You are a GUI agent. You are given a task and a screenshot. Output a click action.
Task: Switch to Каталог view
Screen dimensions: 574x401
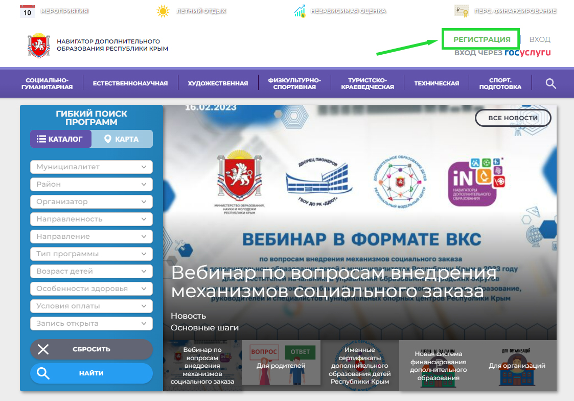61,139
